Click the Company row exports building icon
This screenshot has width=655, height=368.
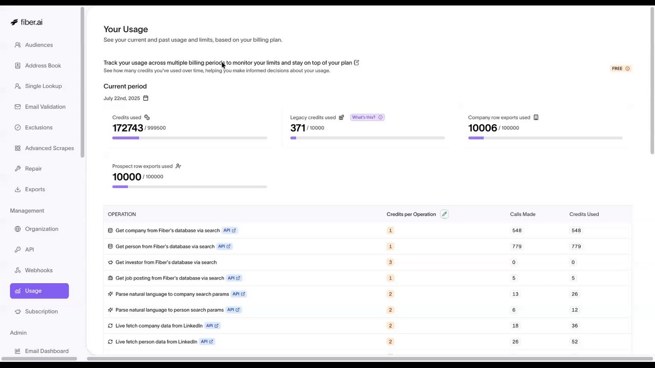536,118
